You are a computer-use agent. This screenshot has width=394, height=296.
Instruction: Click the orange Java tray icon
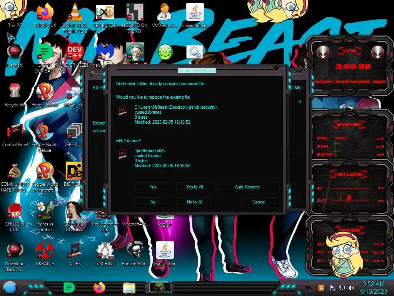pyautogui.click(x=321, y=288)
